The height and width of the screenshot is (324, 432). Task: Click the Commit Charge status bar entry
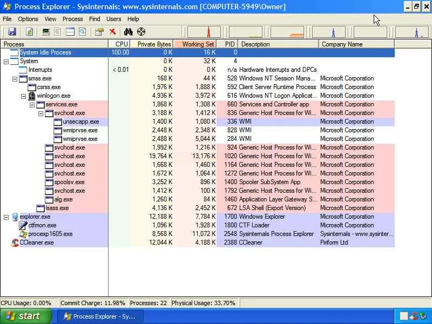point(93,303)
